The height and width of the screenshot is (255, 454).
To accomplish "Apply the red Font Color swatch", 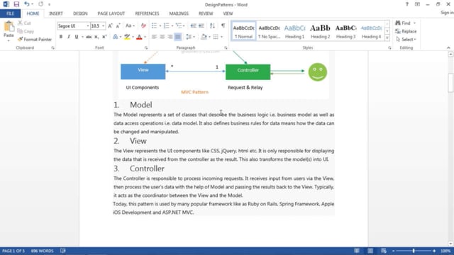I will (x=139, y=37).
